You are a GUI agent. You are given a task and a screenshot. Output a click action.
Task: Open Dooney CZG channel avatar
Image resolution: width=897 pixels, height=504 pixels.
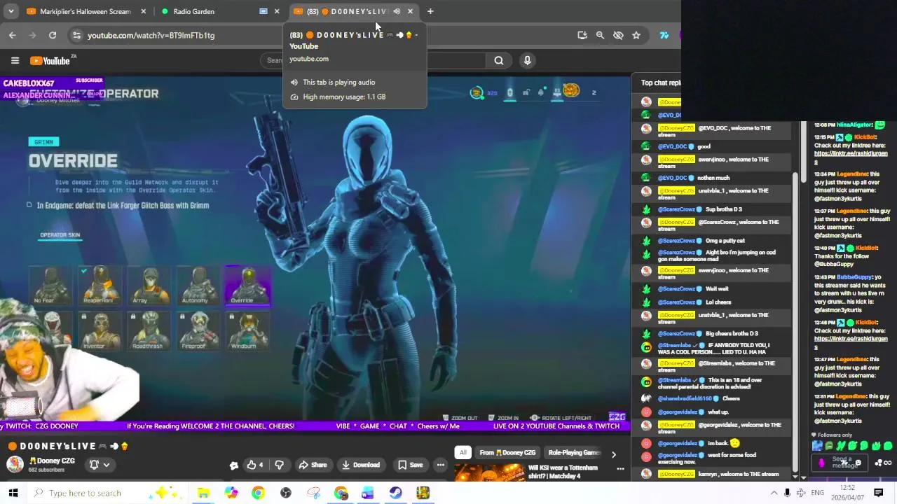click(x=15, y=464)
